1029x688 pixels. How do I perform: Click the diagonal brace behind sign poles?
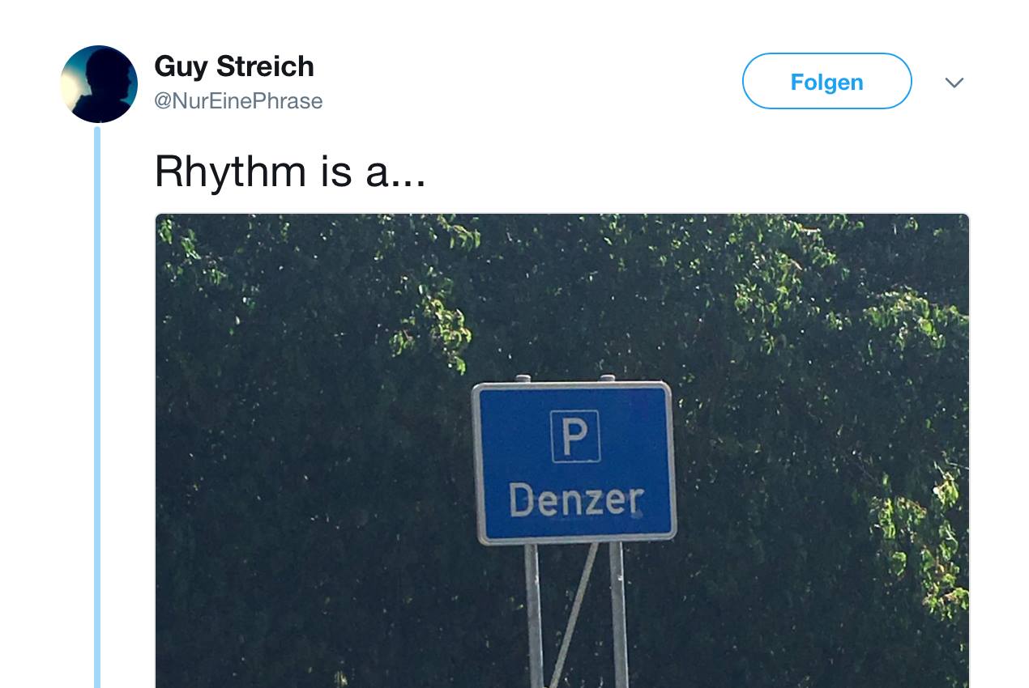click(x=574, y=615)
